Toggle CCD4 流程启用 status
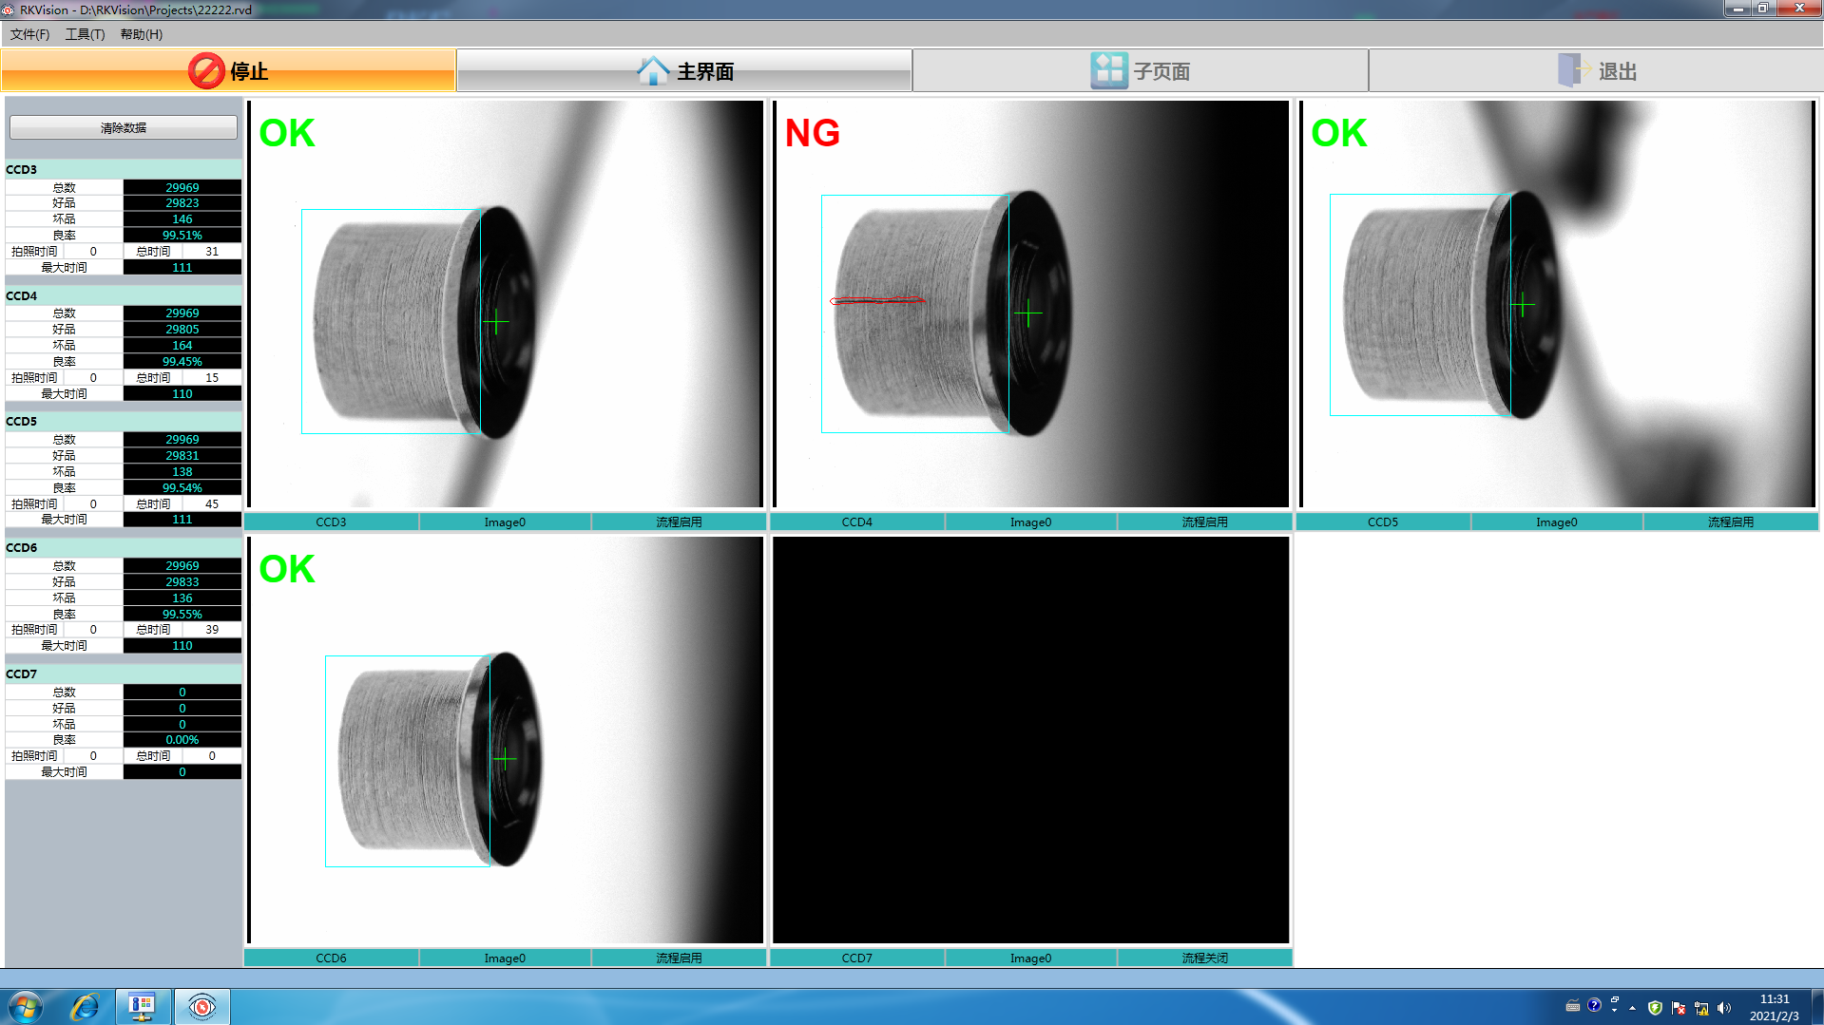Screen dimensions: 1824x1025 [x=1204, y=522]
